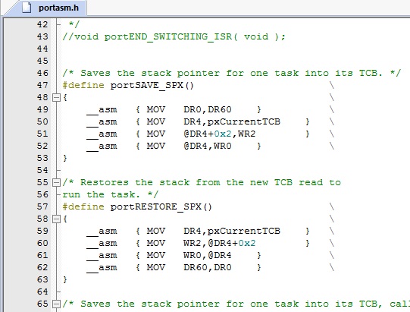Click @DR4,WR0 operand on line 52
Image resolution: width=410 pixels, height=312 pixels.
[x=208, y=146]
